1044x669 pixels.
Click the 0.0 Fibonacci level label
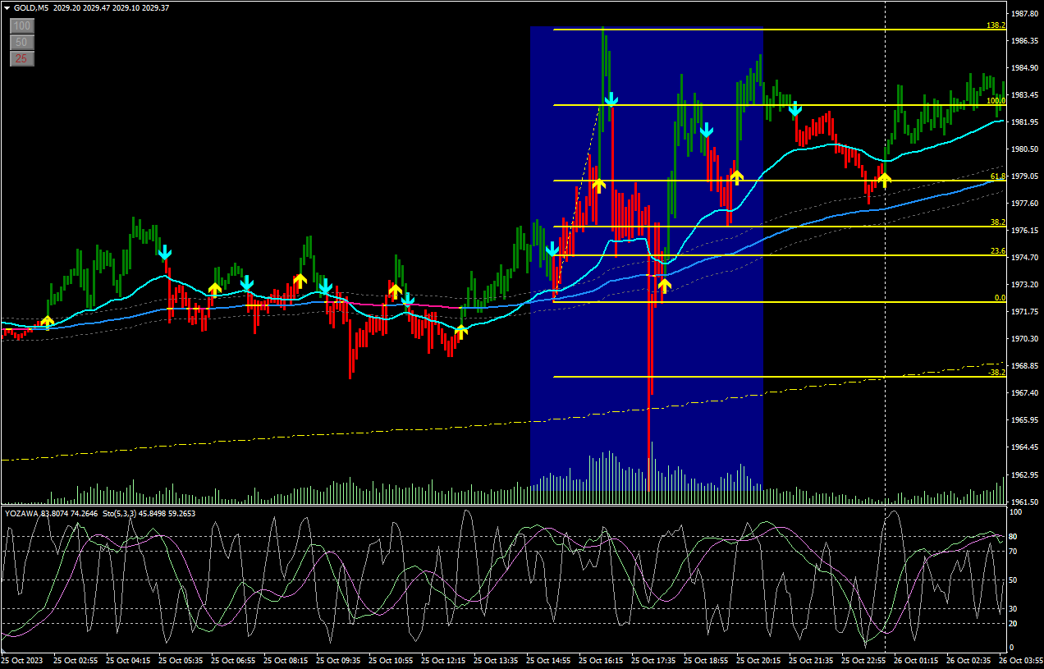coord(1000,298)
